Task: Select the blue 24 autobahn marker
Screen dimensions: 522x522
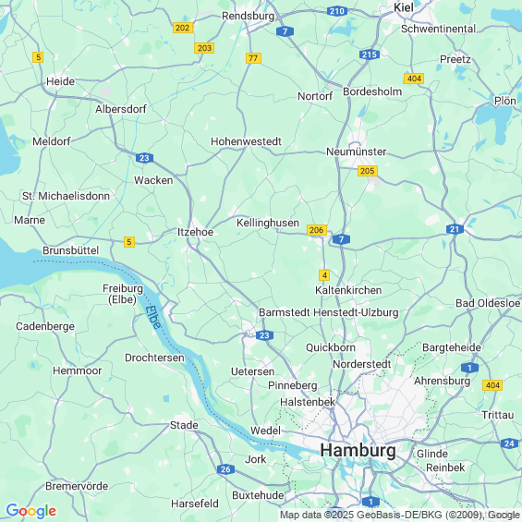Action: click(509, 443)
